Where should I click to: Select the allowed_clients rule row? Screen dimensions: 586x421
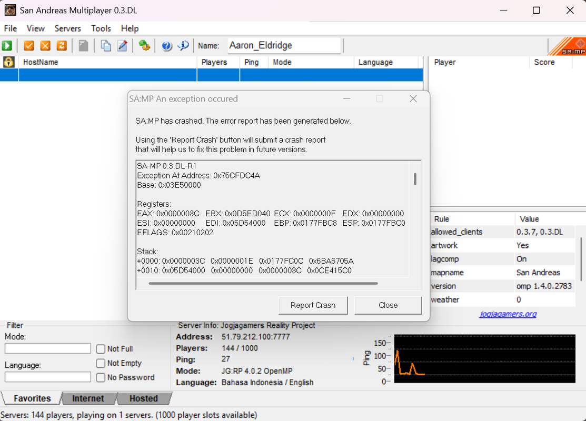503,232
